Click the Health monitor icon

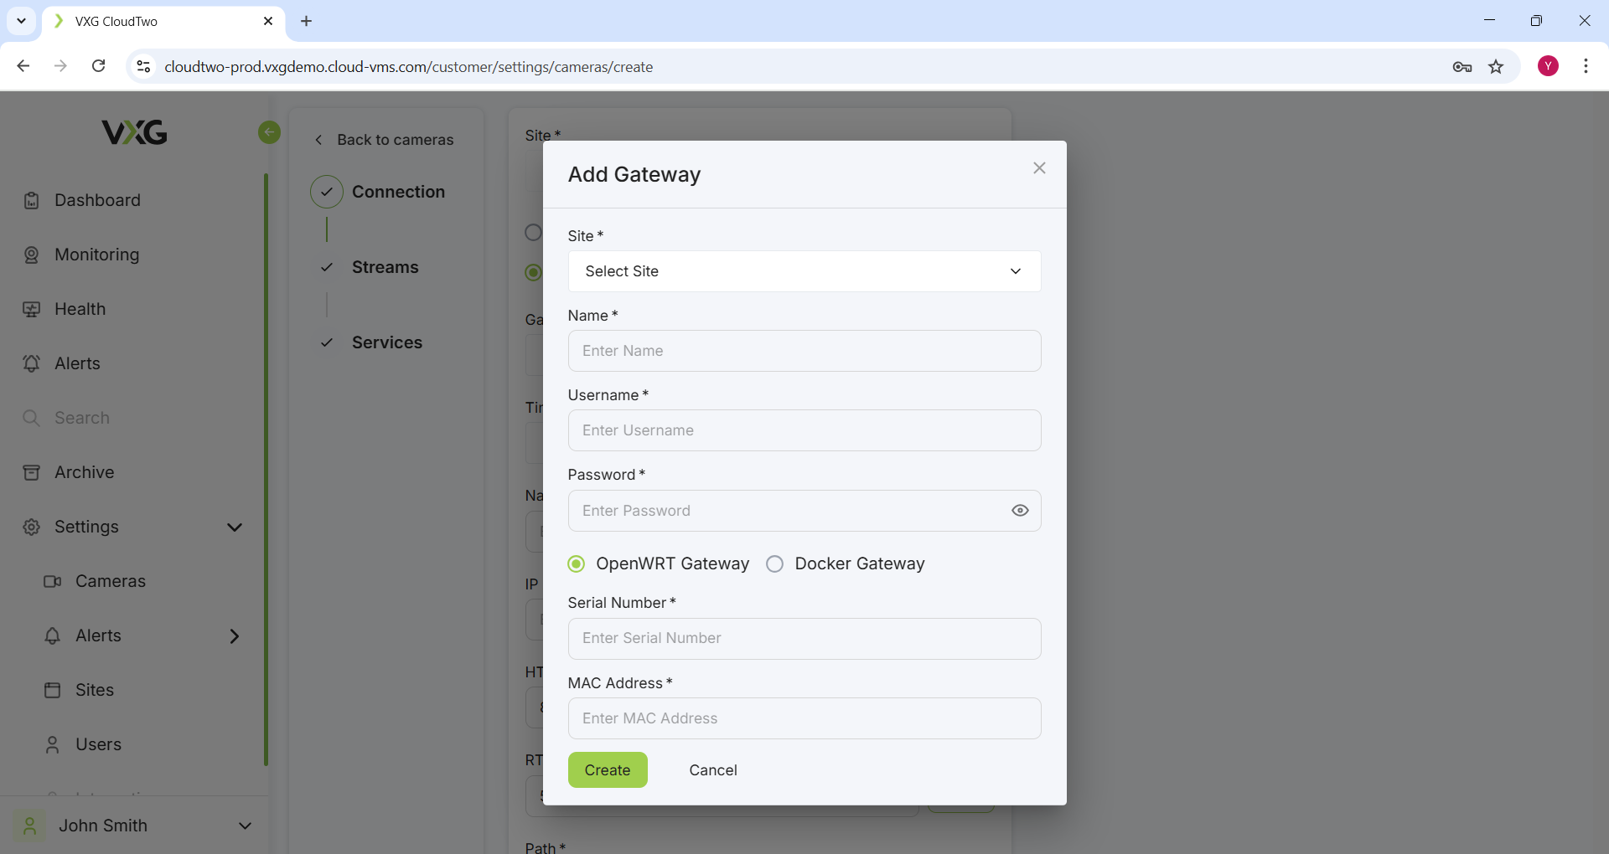(32, 310)
